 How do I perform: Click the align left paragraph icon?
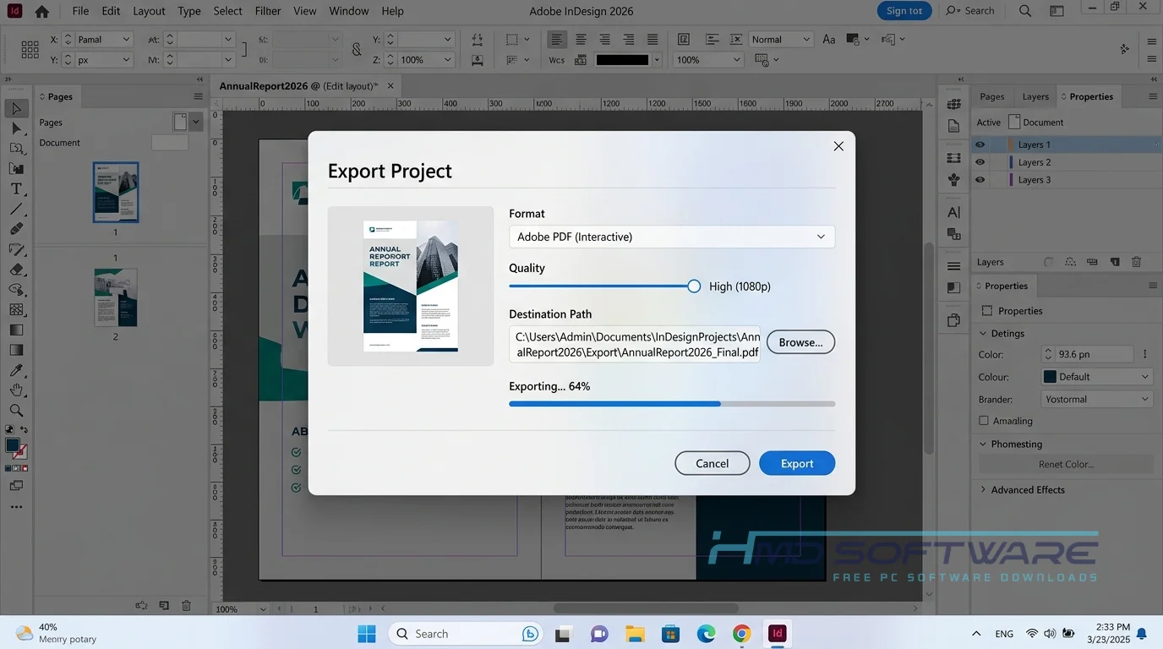[557, 39]
